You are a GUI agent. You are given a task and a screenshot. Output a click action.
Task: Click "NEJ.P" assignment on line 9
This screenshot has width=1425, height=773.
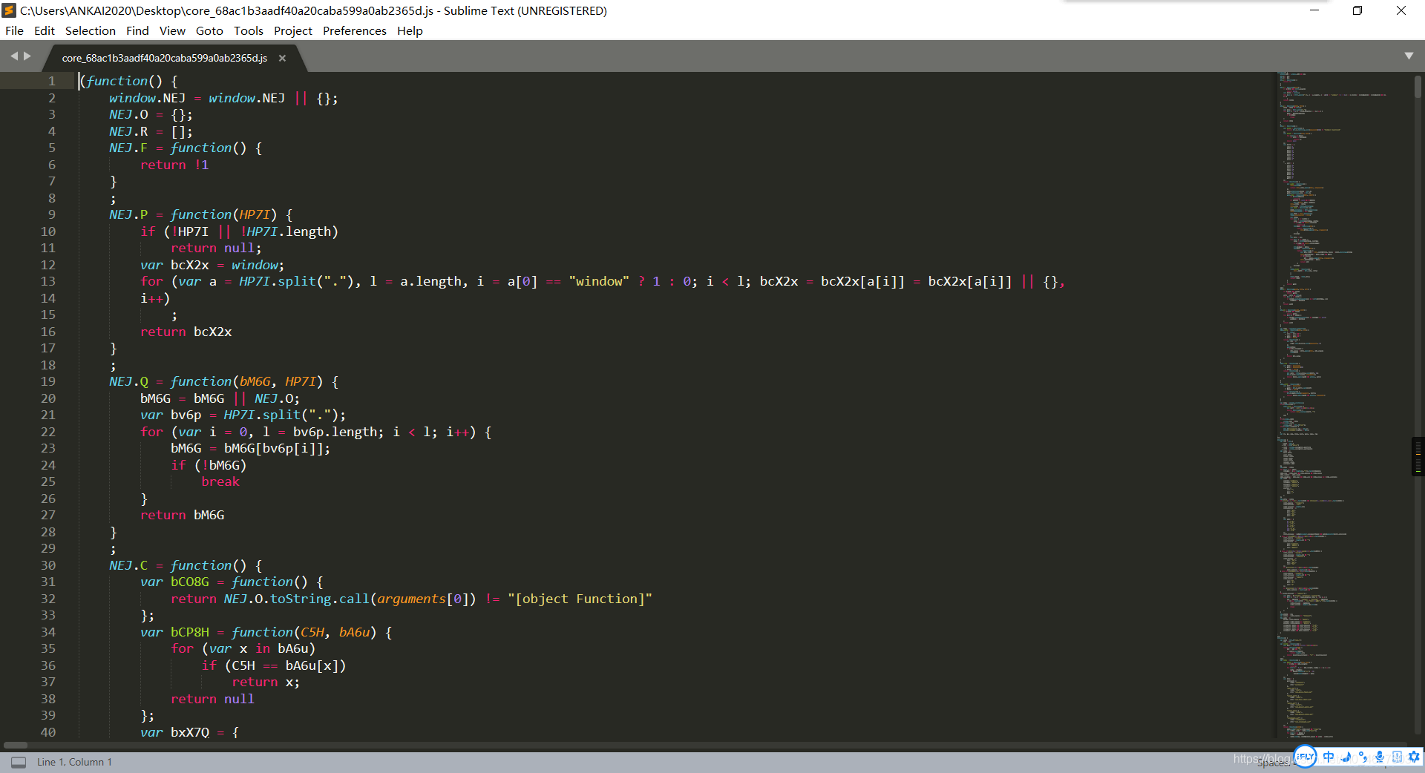point(128,214)
